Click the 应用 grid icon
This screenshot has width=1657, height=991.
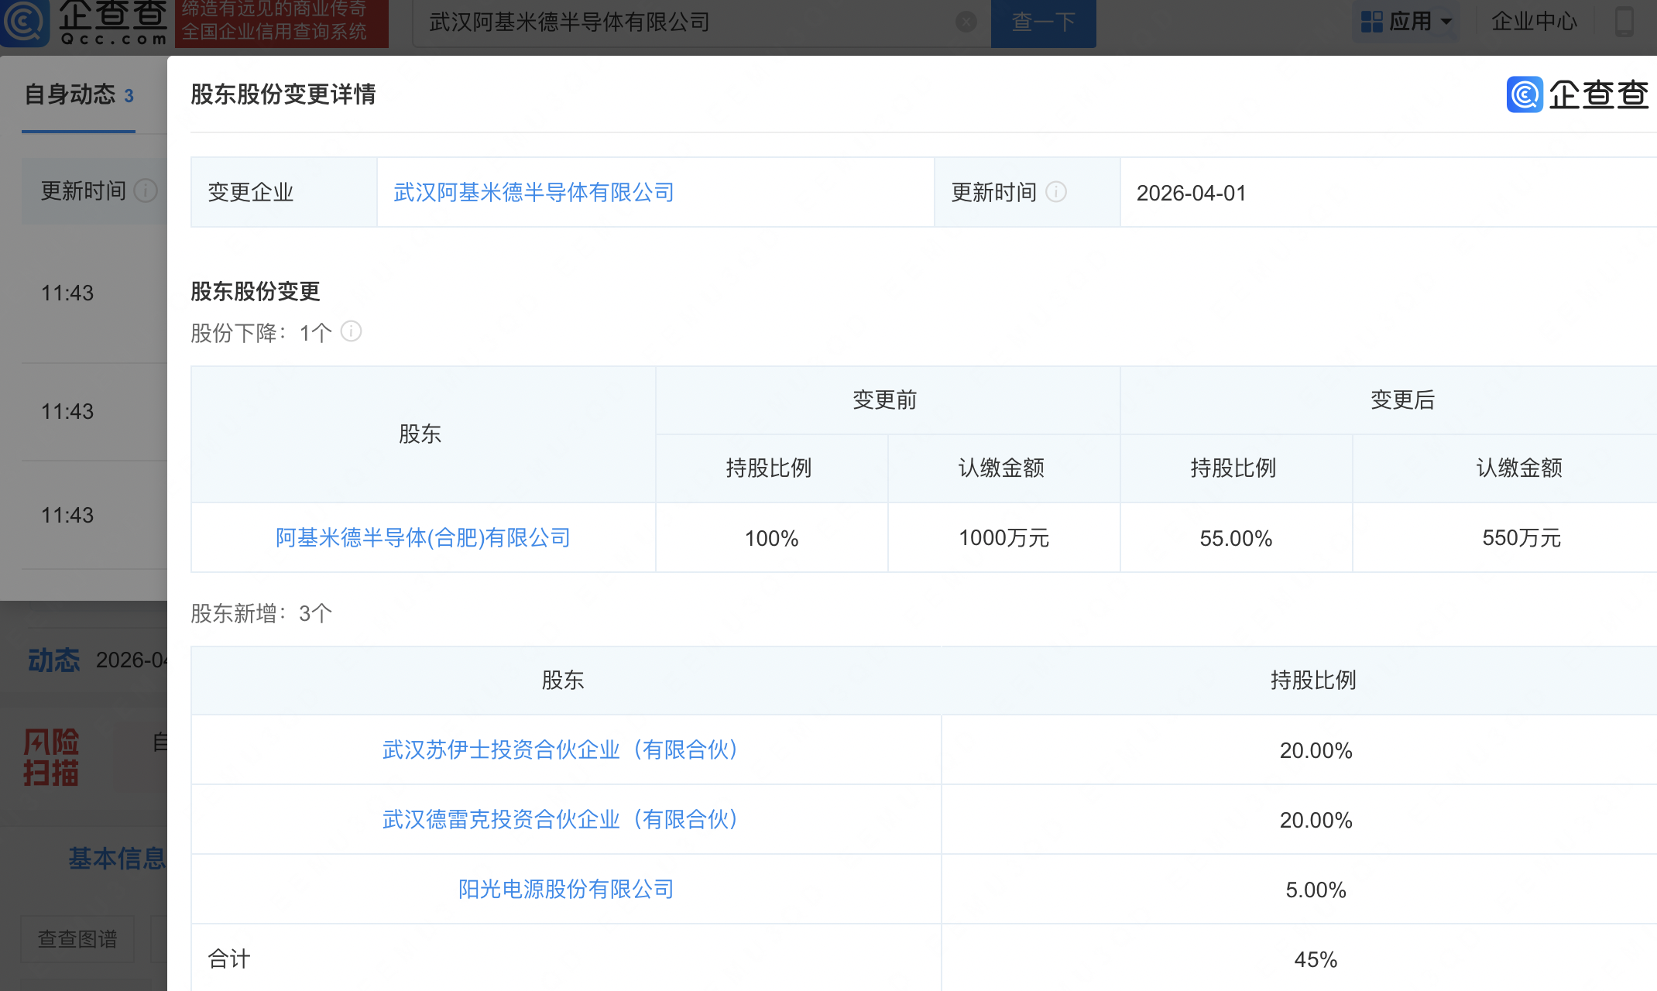1371,22
